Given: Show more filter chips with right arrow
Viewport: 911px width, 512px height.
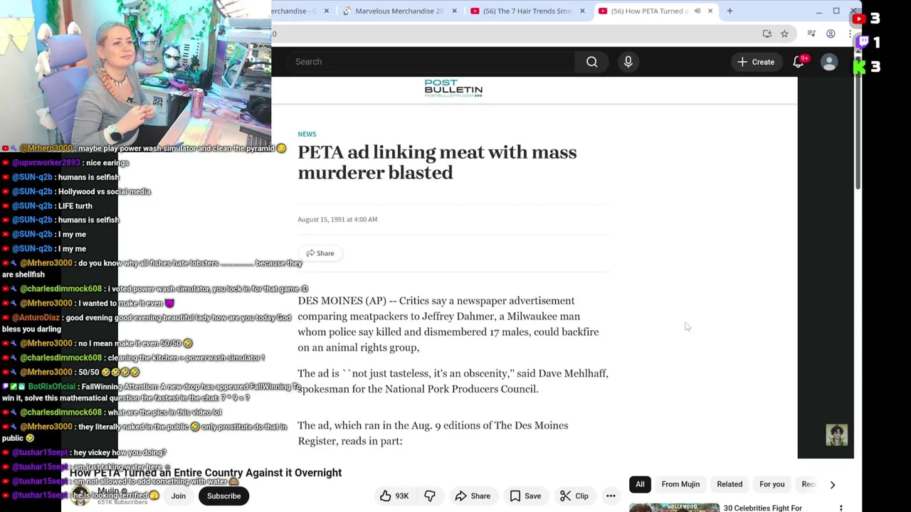Looking at the screenshot, I should (832, 484).
